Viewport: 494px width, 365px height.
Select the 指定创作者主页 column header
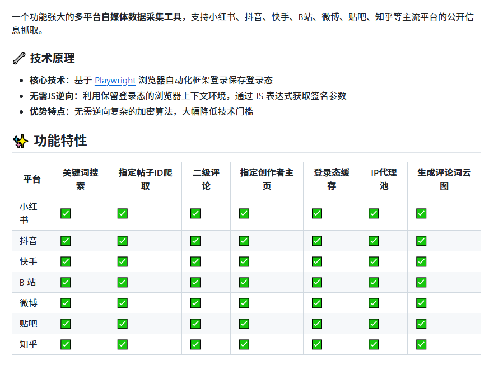pos(267,179)
